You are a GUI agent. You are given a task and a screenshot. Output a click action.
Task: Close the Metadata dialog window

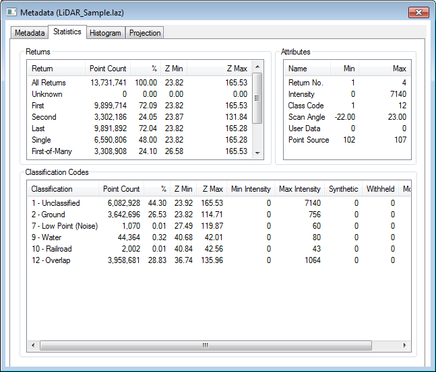418,12
